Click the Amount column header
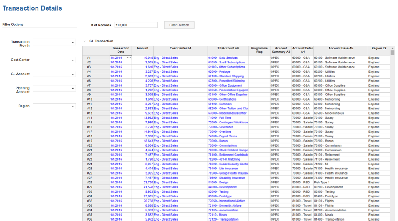398x221 pixels. 143,50
